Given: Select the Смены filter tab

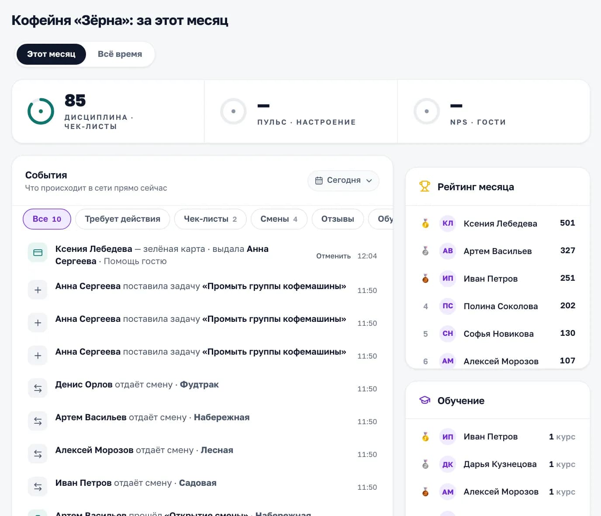Looking at the screenshot, I should click(279, 219).
